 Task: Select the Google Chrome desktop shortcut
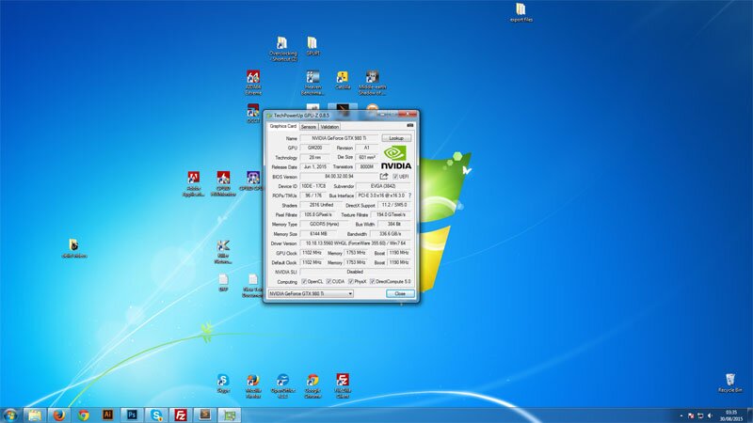click(x=312, y=386)
